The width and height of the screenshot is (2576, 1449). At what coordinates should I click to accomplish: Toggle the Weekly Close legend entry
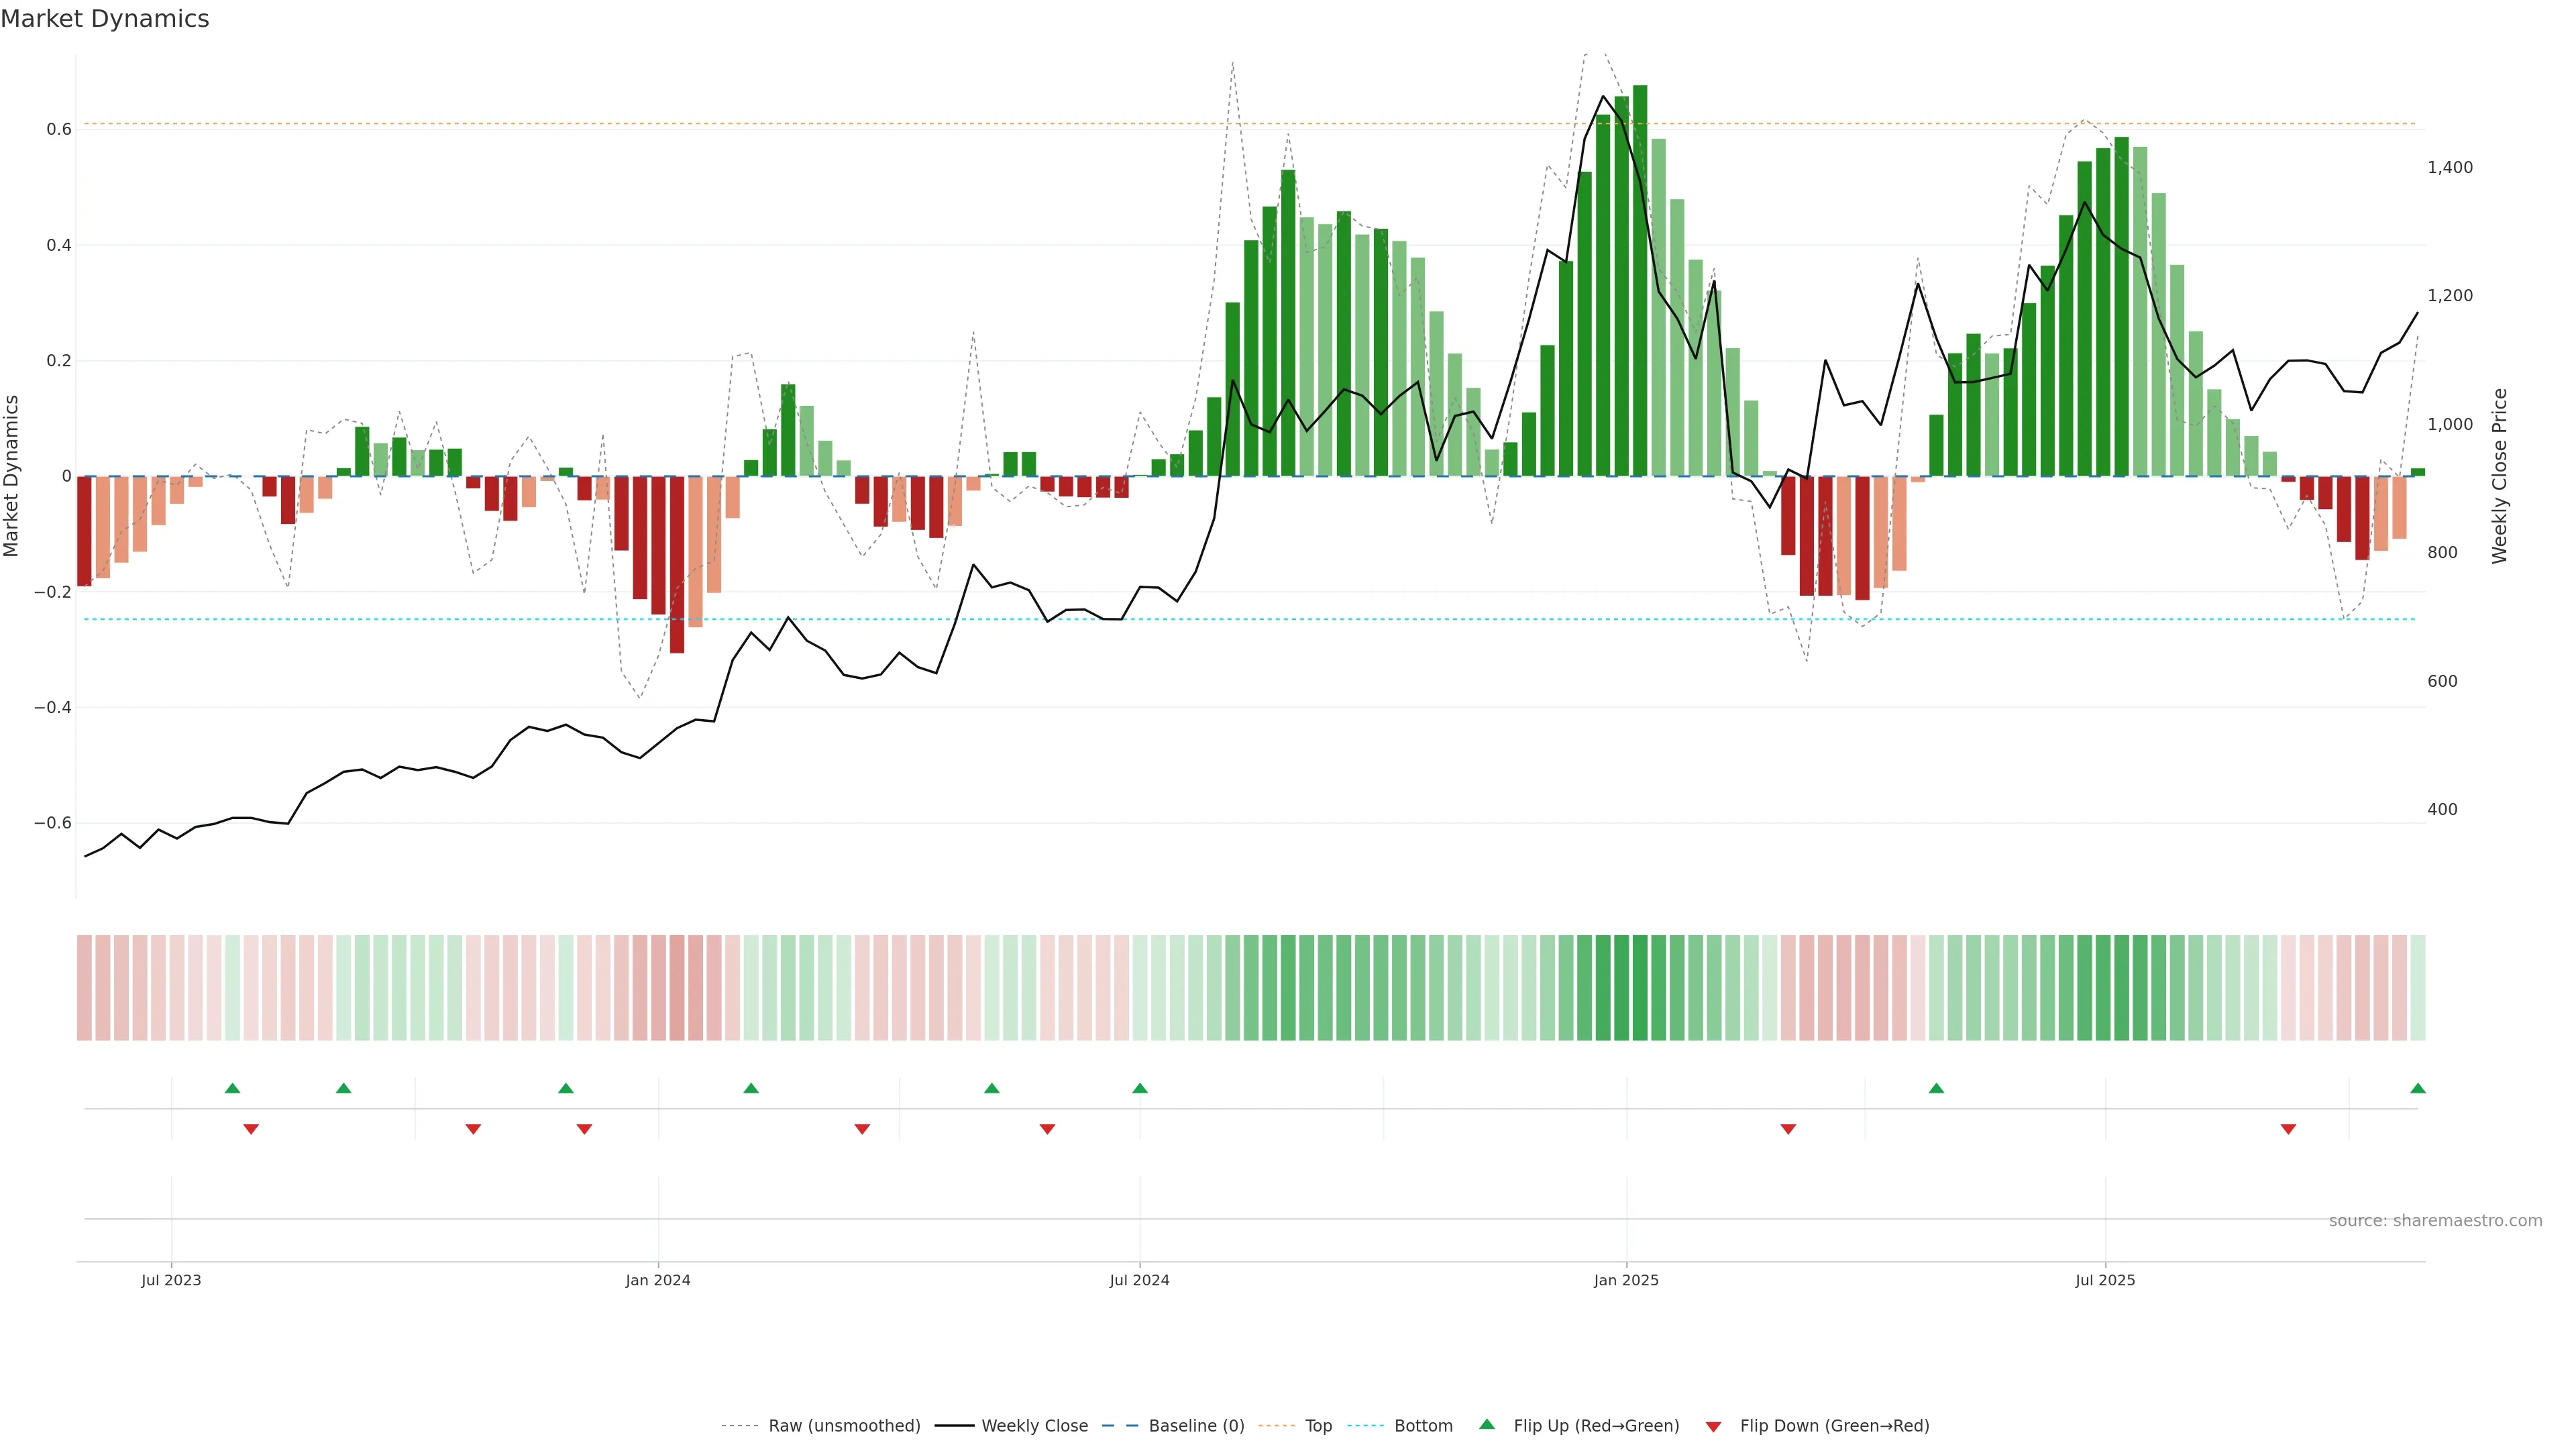pyautogui.click(x=1034, y=1426)
